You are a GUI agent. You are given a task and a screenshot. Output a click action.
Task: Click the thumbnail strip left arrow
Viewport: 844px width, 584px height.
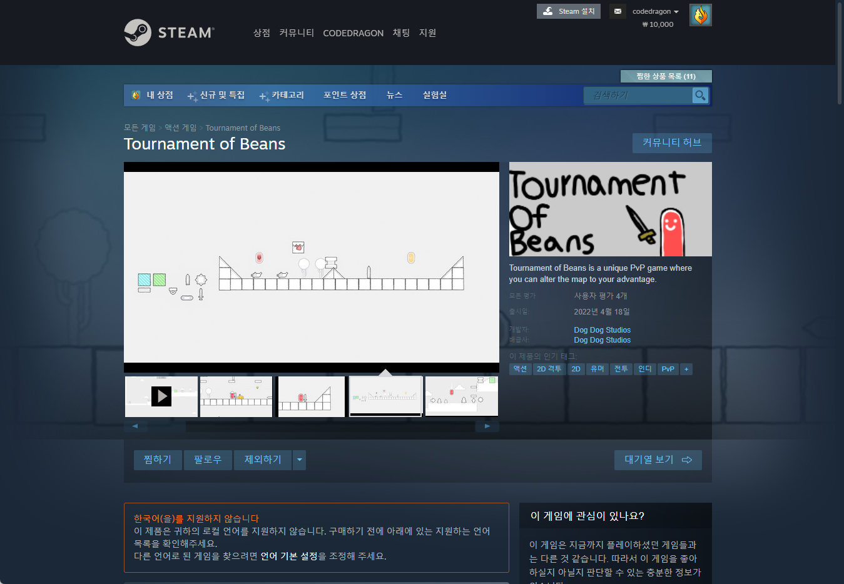(135, 426)
